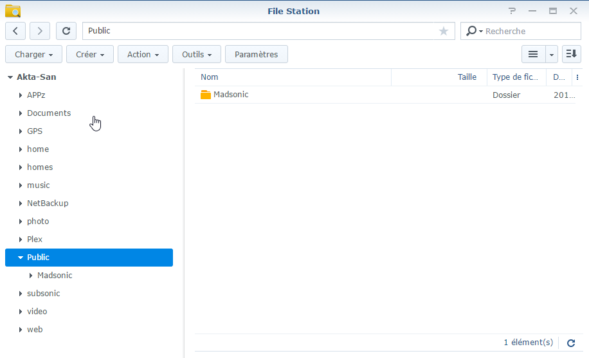
Task: Open the Charger dropdown menu
Action: [x=33, y=55]
